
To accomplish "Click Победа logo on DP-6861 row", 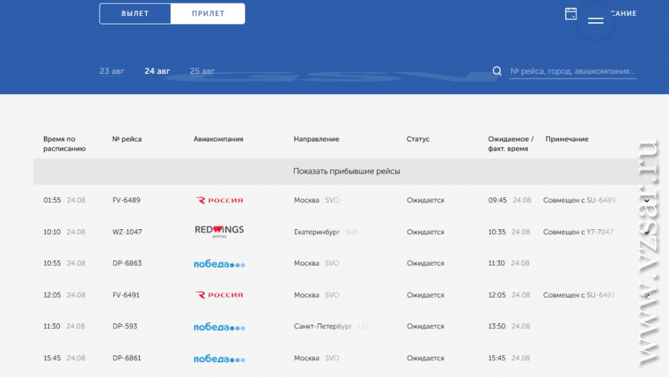I will (x=220, y=359).
